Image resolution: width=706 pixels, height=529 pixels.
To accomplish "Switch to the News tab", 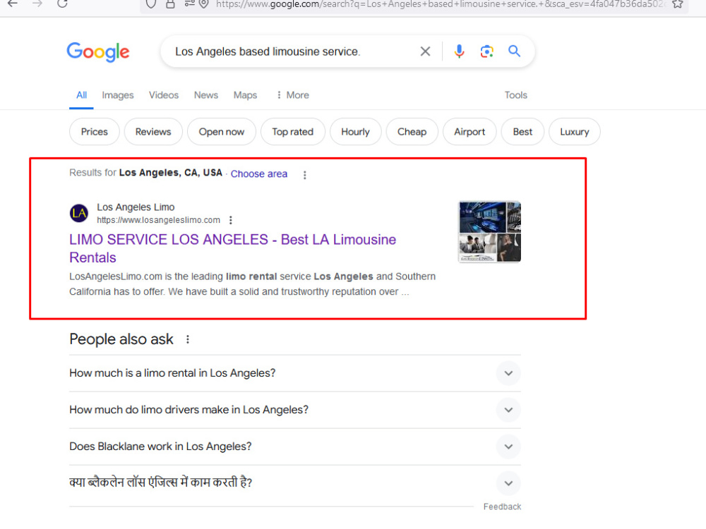I will pyautogui.click(x=206, y=95).
